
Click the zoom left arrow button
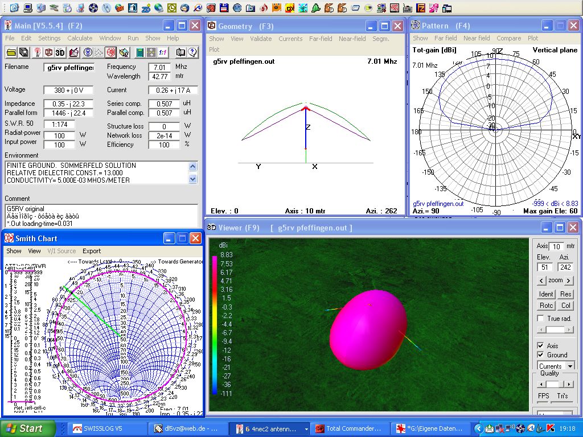tap(542, 281)
